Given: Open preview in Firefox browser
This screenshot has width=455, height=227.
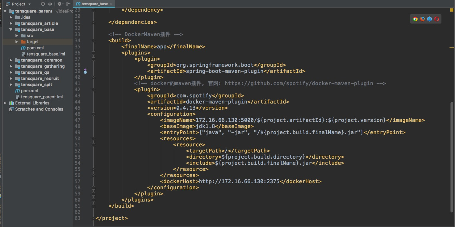Looking at the screenshot, I should [422, 19].
